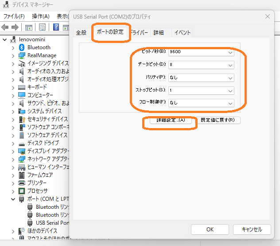Click the software components icon
The width and height of the screenshot is (280, 246).
click(22, 127)
